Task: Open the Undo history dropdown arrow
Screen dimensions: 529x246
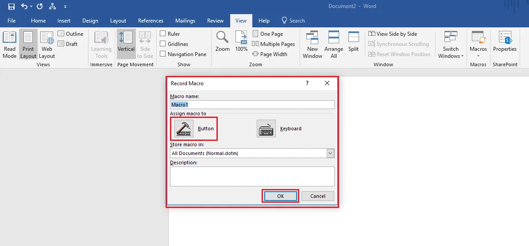Action: 31,6
